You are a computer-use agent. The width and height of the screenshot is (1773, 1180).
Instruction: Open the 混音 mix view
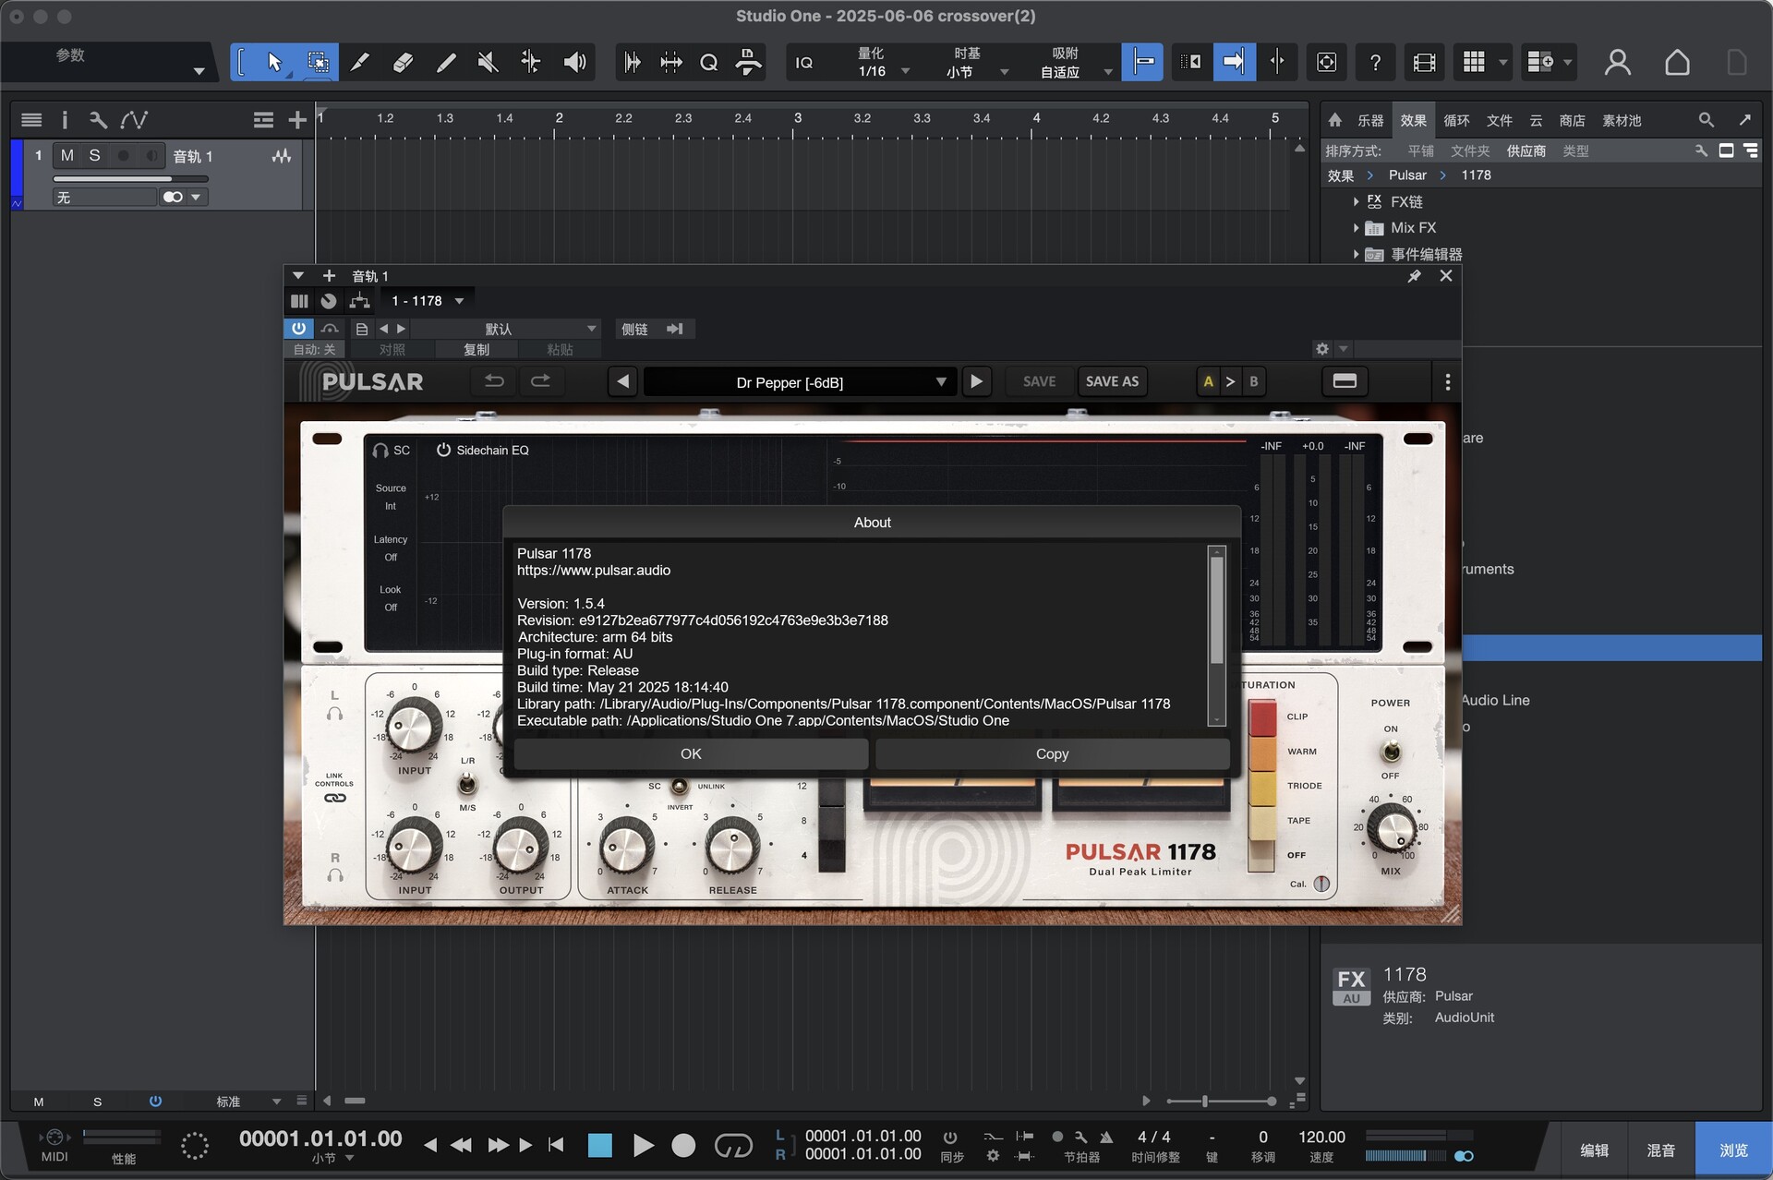click(x=1660, y=1150)
